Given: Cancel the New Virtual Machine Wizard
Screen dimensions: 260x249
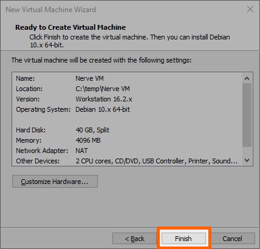Looking at the screenshot, I should 233,239.
